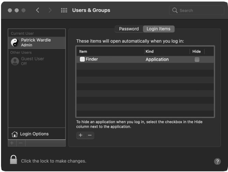The width and height of the screenshot is (228, 172).
Task: Click the Hide column header
Action: click(x=196, y=51)
